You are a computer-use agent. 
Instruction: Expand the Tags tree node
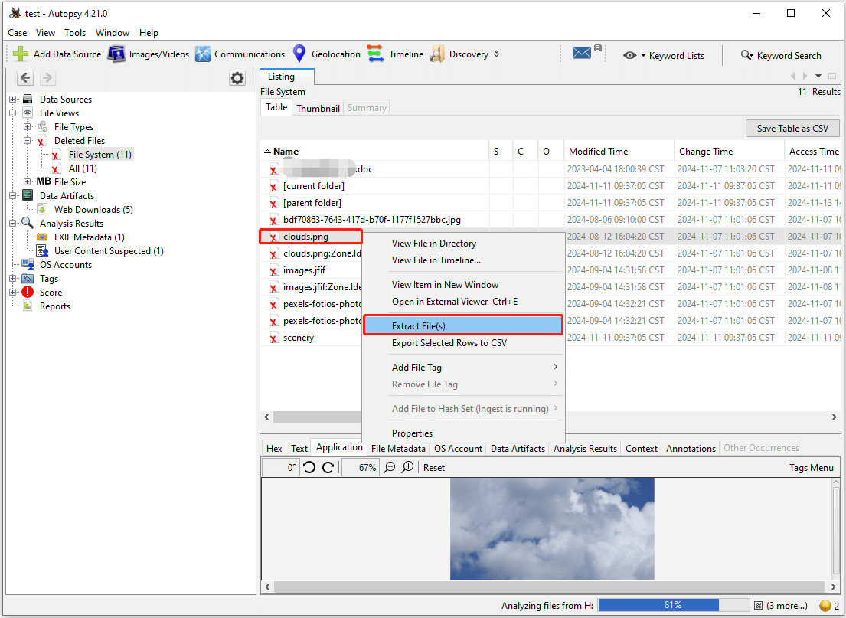(13, 279)
